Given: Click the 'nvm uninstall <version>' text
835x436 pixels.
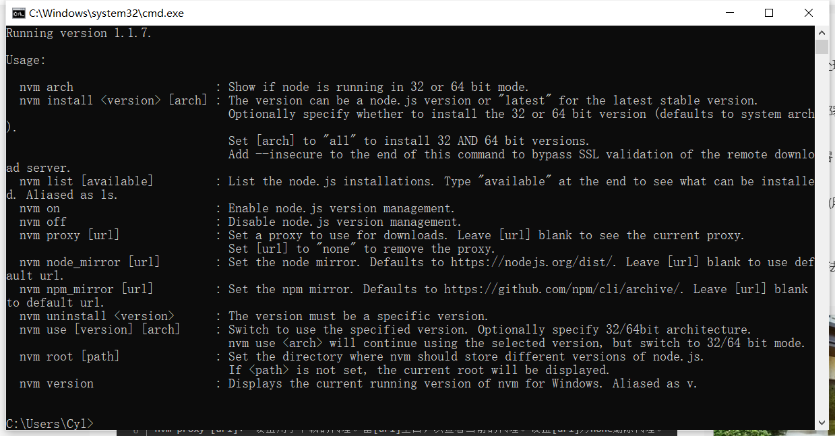Looking at the screenshot, I should [x=97, y=316].
